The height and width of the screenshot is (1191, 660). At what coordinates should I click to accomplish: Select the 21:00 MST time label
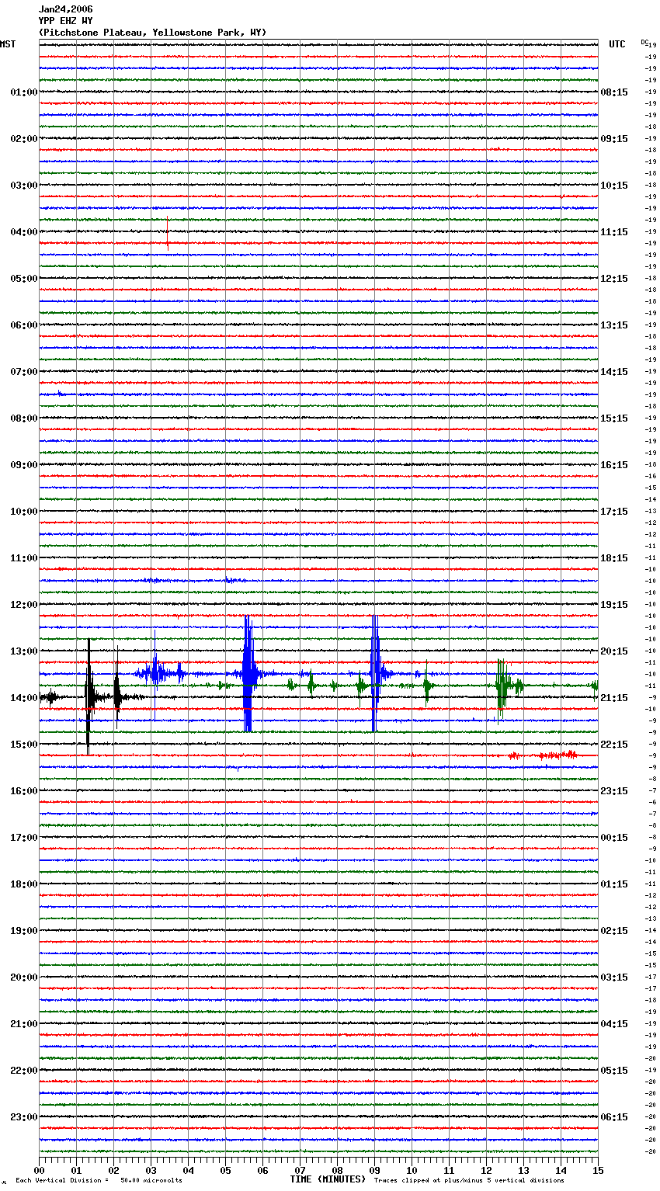(23, 1024)
